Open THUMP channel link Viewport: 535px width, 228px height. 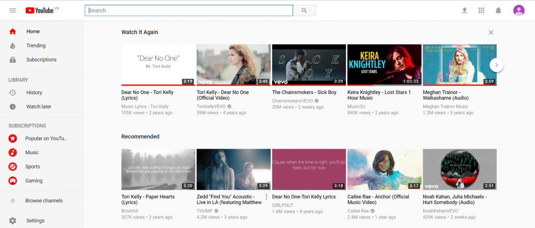tap(205, 211)
